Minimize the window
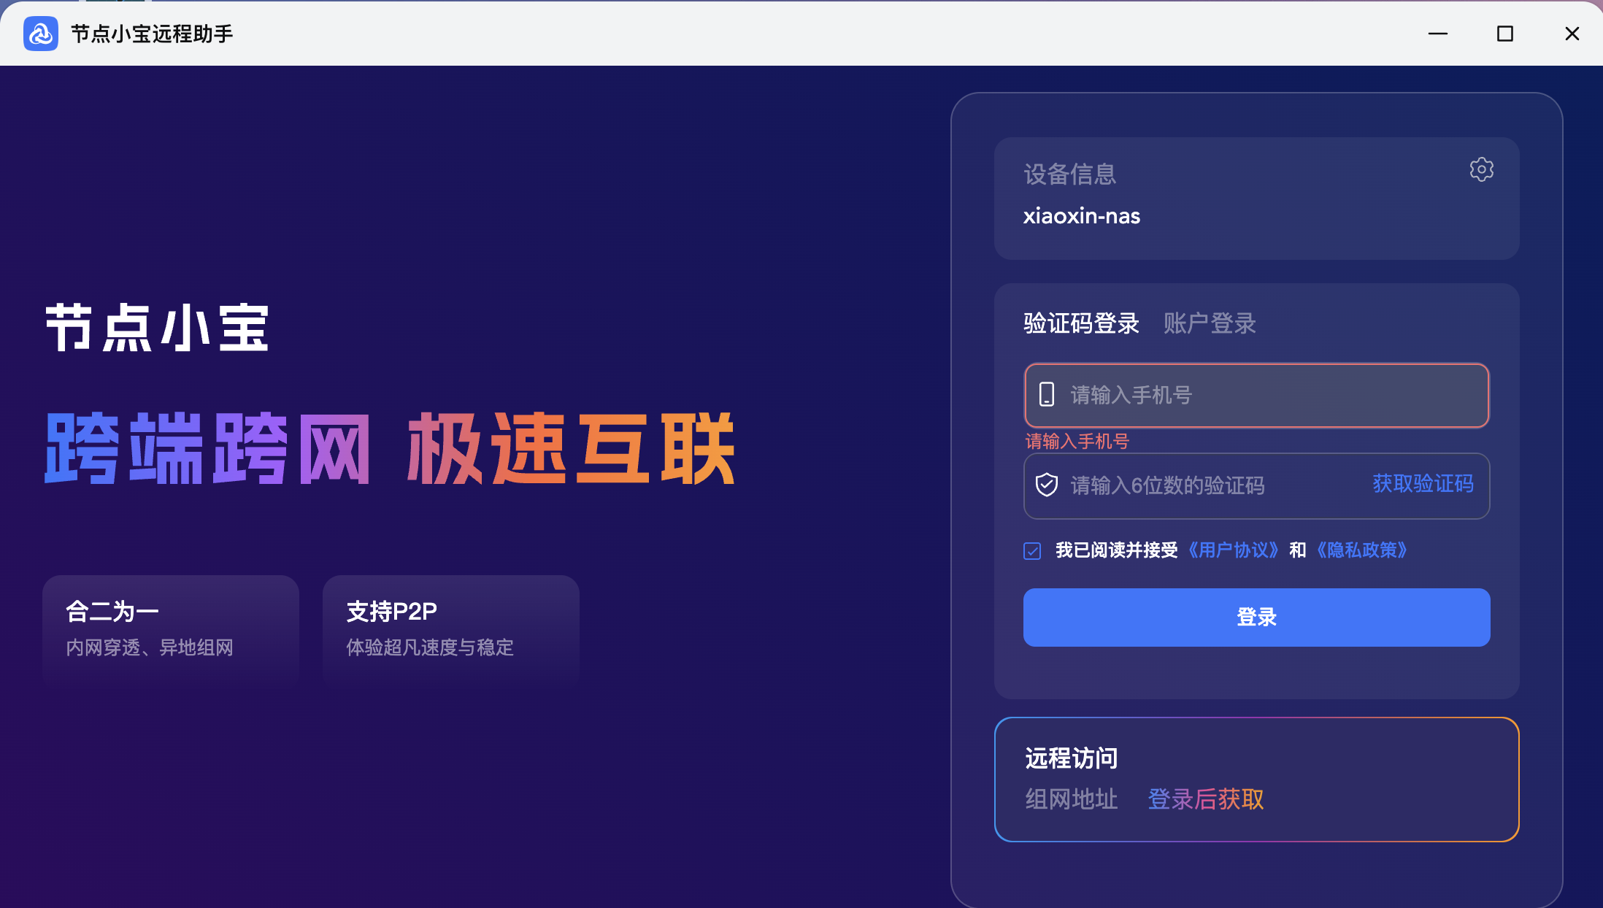Image resolution: width=1603 pixels, height=908 pixels. tap(1437, 34)
